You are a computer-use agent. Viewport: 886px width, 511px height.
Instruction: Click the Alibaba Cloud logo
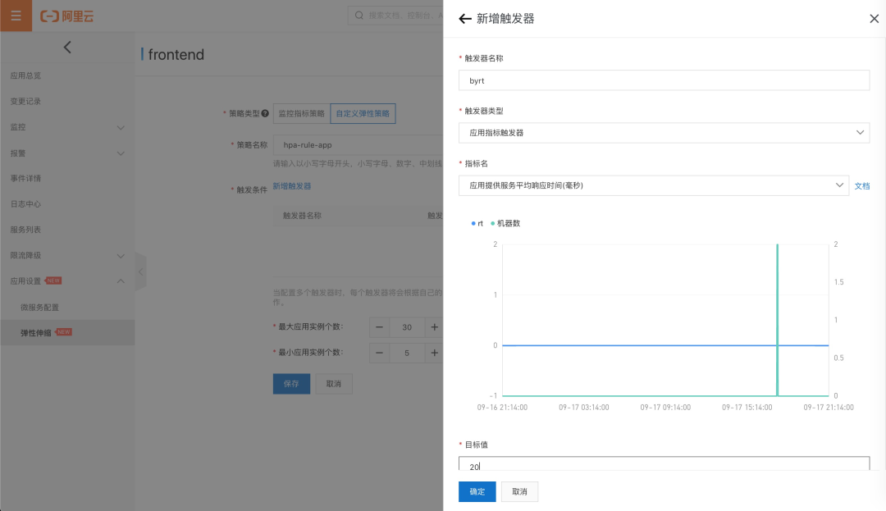click(66, 16)
